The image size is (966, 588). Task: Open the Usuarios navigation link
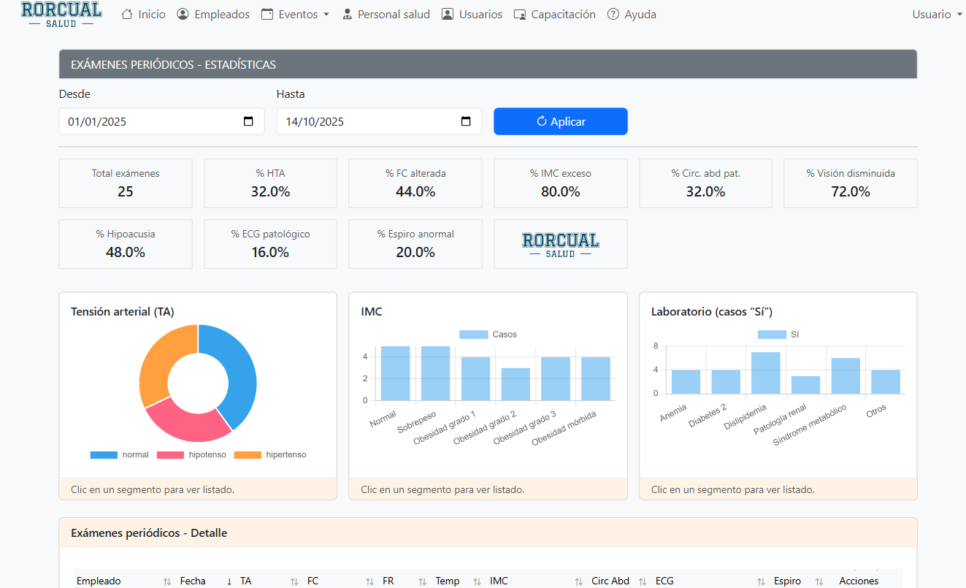[472, 15]
